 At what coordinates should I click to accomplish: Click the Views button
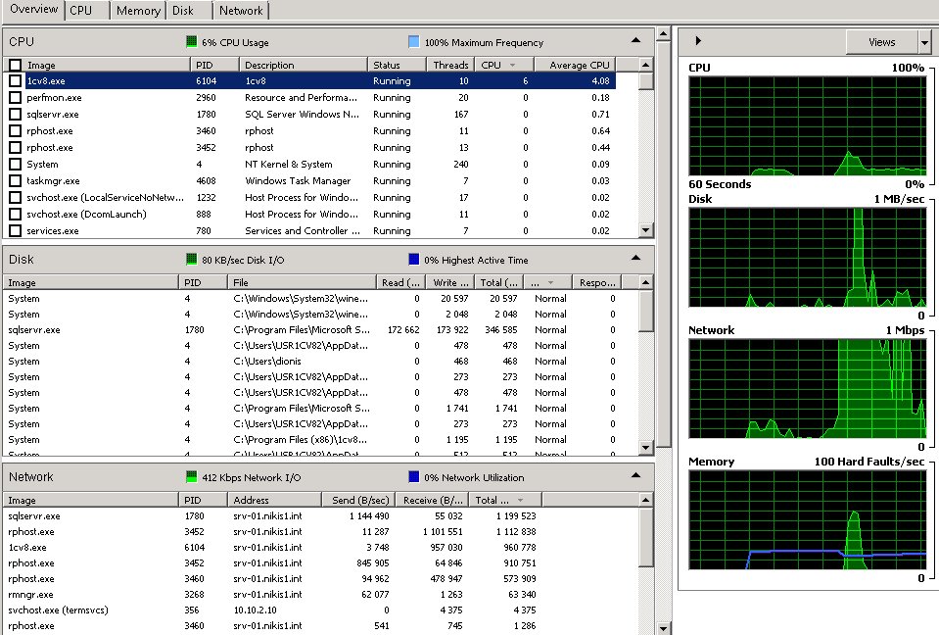tap(881, 42)
